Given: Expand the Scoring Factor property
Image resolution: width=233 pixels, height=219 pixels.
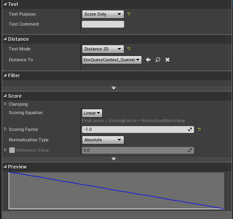Looking at the screenshot, I should [5, 129].
